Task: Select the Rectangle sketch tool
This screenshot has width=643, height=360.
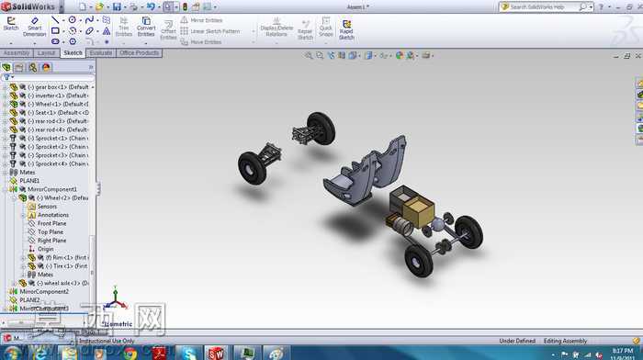Action: pyautogui.click(x=55, y=30)
